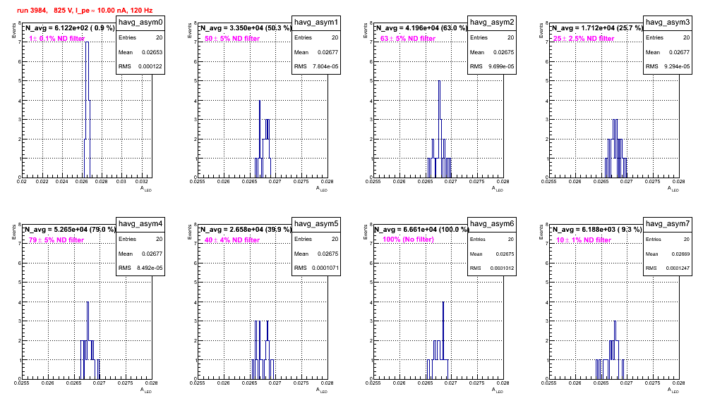Pick the magenta '40± 4% ND filter' label
703x403 pixels.
point(232,240)
